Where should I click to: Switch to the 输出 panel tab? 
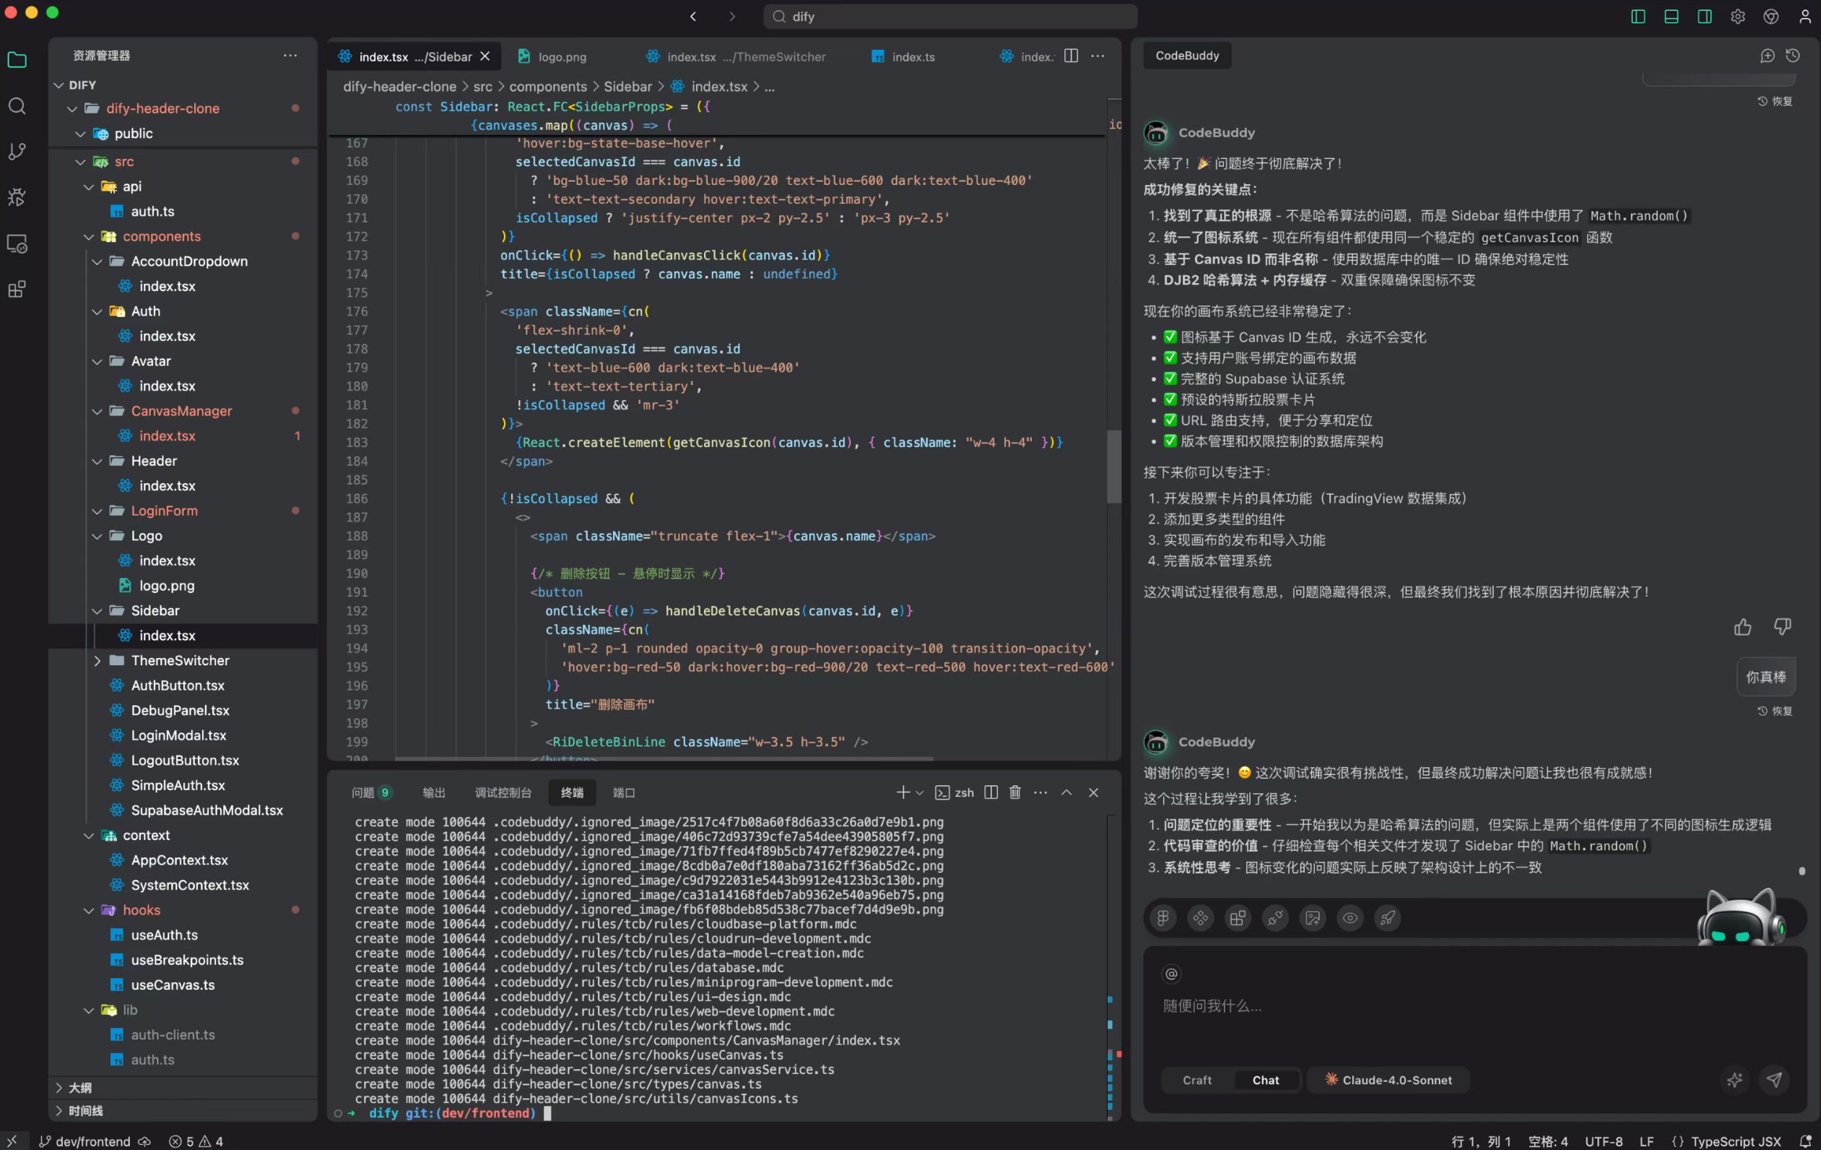tap(433, 792)
